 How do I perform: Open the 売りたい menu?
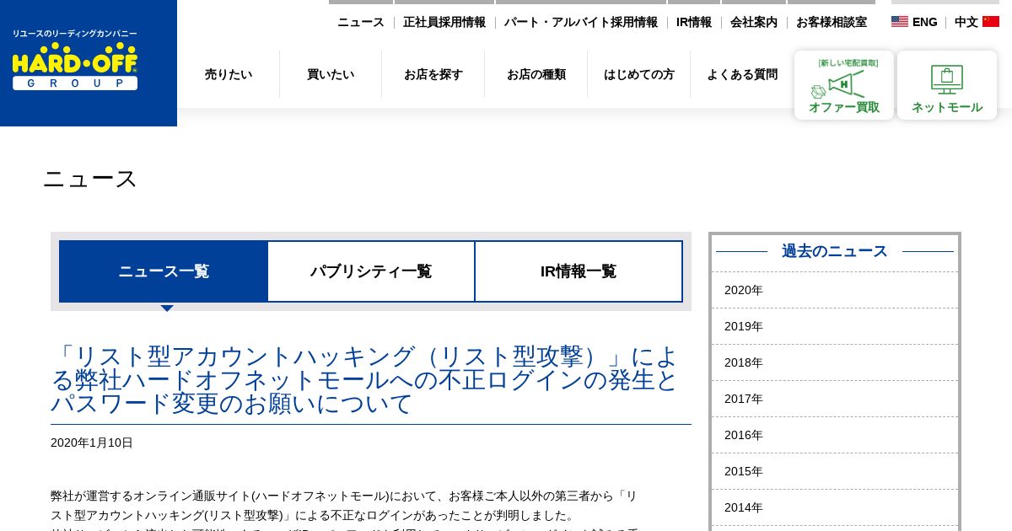point(229,74)
